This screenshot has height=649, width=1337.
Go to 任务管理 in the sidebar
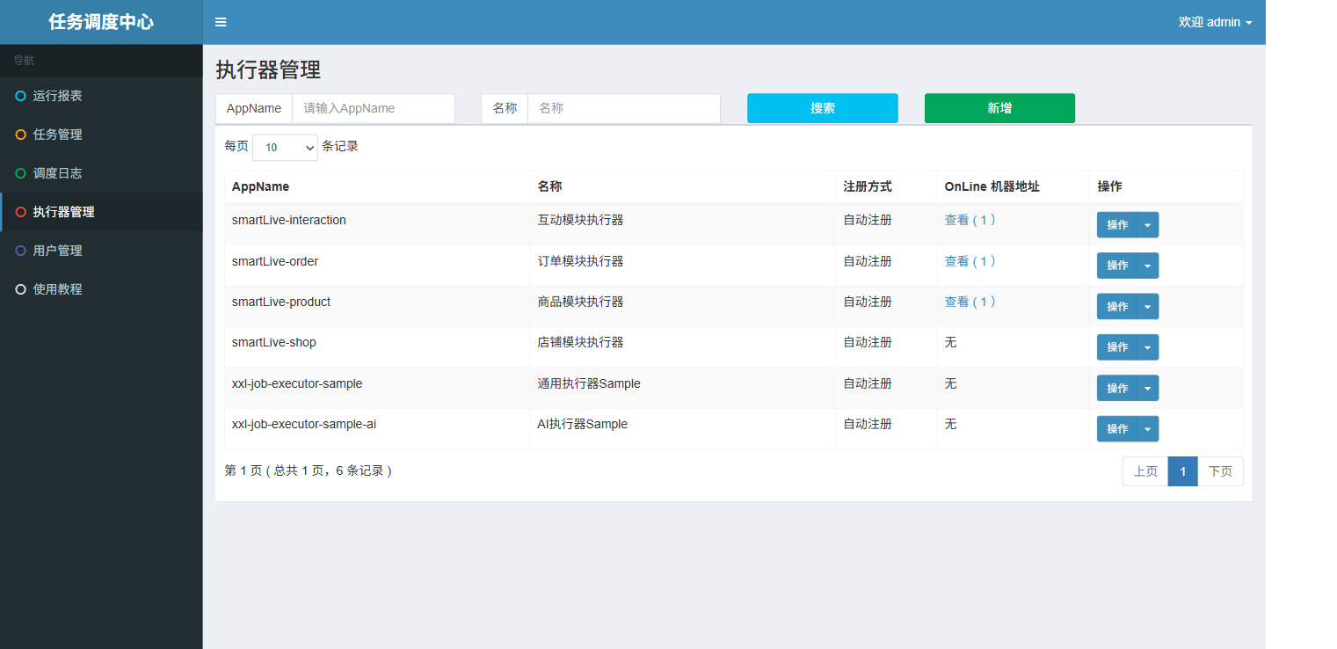tap(58, 135)
